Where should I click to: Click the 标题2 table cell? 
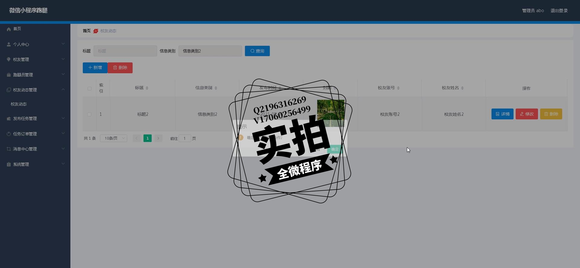[x=143, y=114]
